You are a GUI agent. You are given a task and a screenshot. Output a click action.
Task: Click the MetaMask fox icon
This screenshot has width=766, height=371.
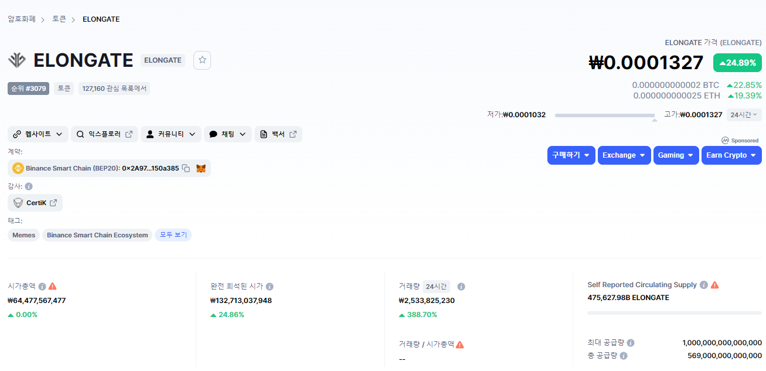pyautogui.click(x=201, y=168)
